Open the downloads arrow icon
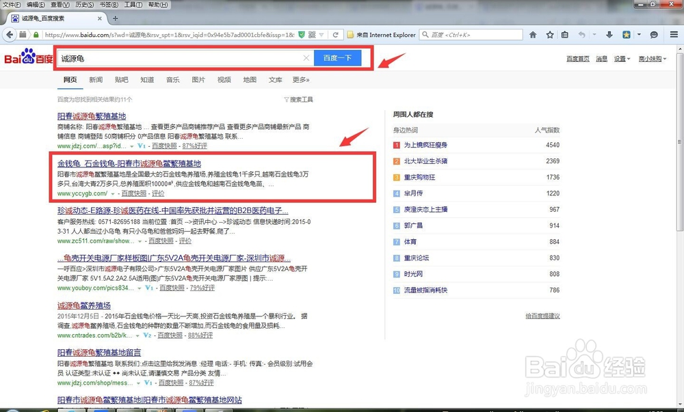The width and height of the screenshot is (684, 412). [609, 34]
